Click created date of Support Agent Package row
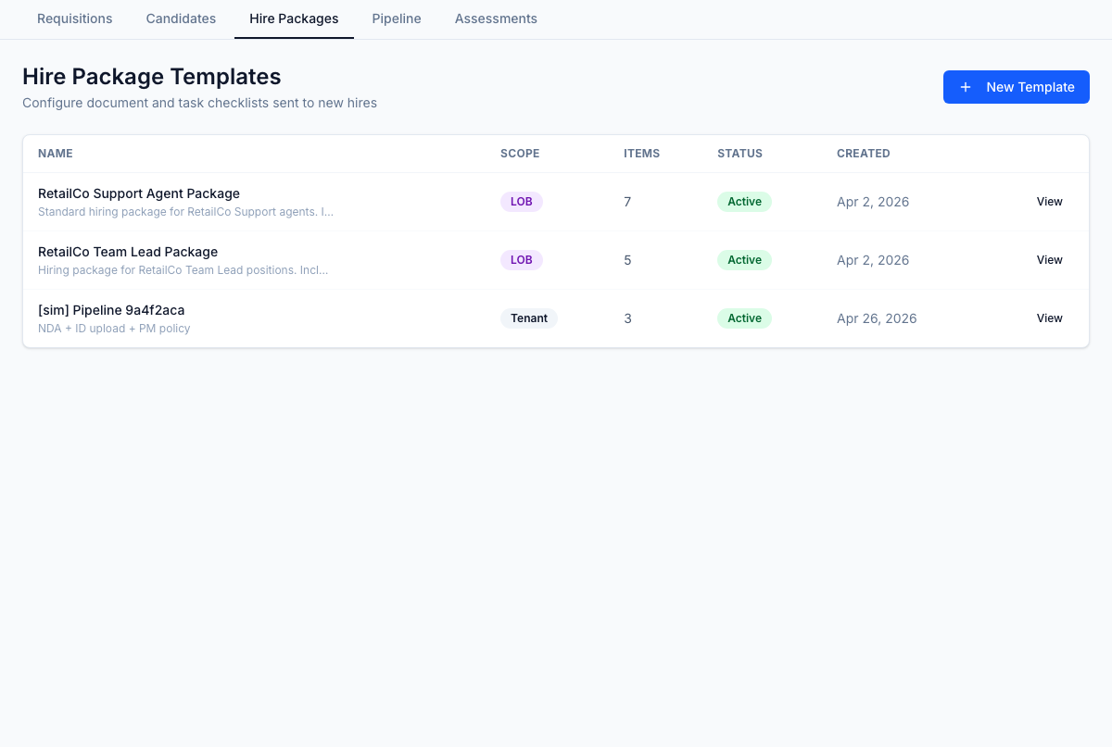Screen dimensions: 1112x747 pyautogui.click(x=873, y=202)
